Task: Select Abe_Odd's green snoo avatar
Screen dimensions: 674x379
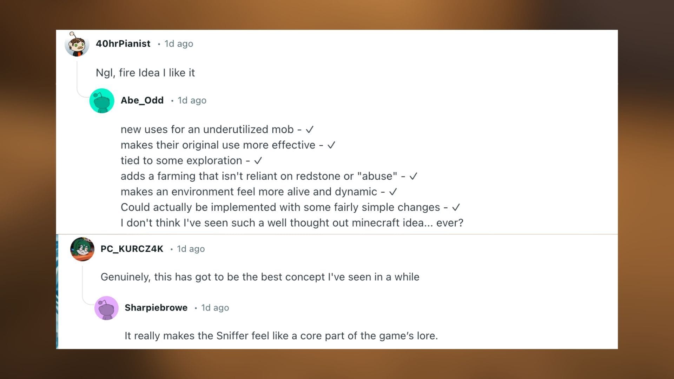Action: coord(102,100)
